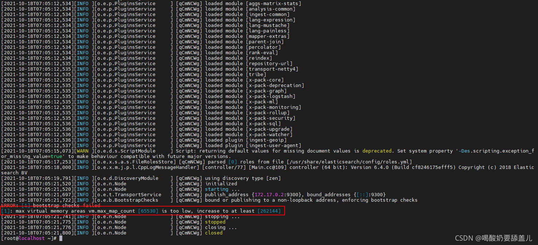Click the module name [x-pack-ml]
The image size is (538, 245).
coord(262,102)
